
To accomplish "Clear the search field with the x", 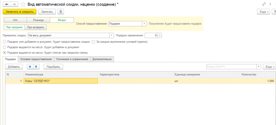I will coord(258,67).
